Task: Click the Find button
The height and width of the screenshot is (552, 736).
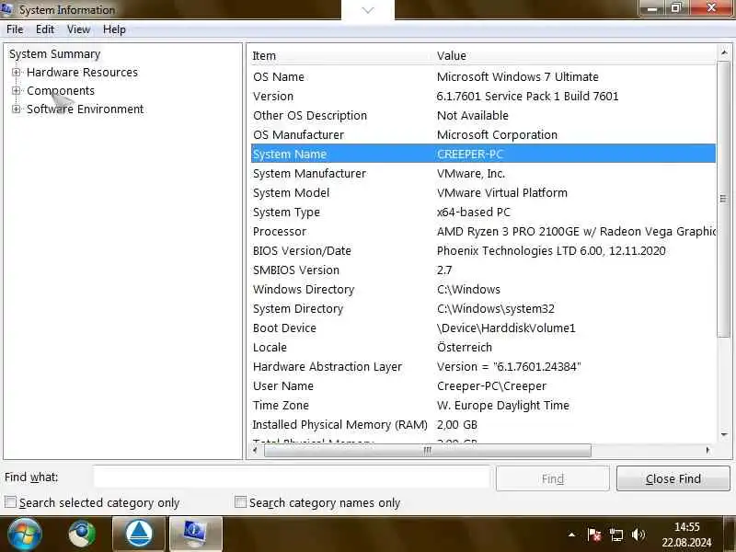Action: [553, 478]
